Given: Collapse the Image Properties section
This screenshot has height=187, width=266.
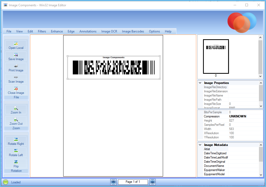Looking at the screenshot, I should click(200, 83).
